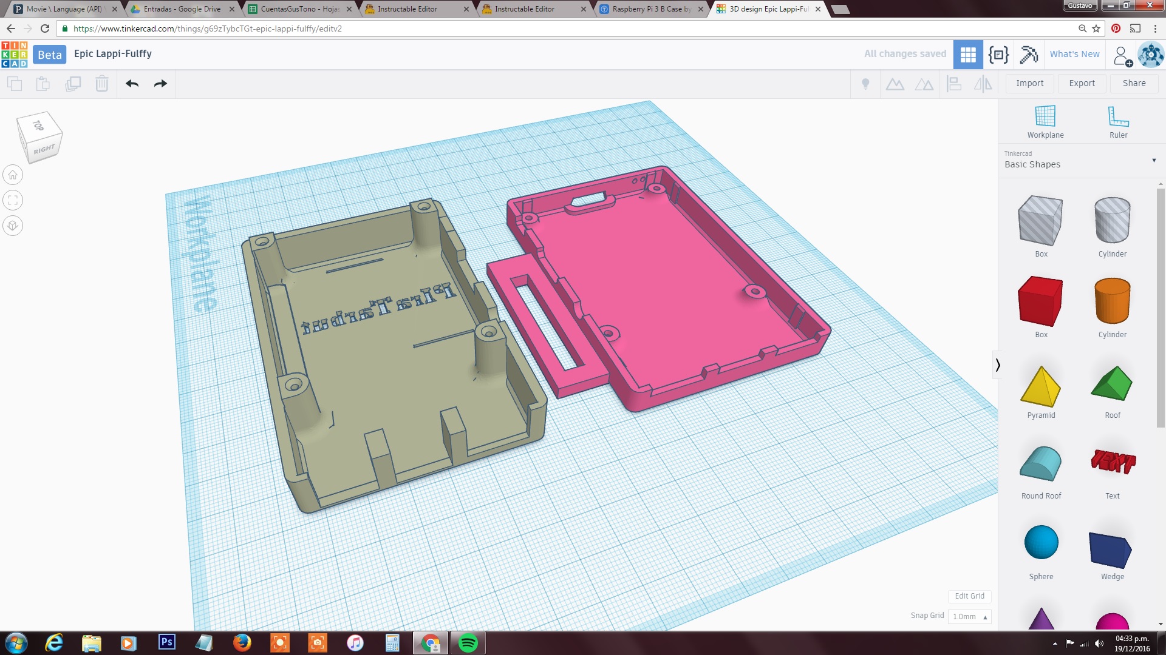This screenshot has width=1166, height=655.
Task: Open the code blocks editor icon
Action: tap(998, 54)
